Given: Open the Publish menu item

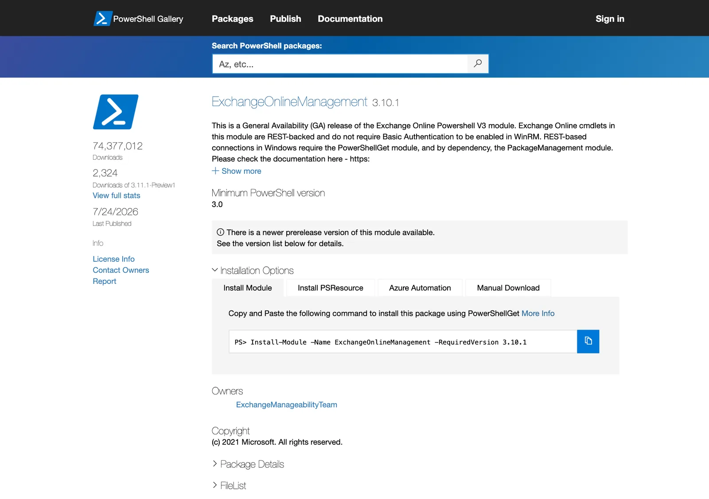Looking at the screenshot, I should click(285, 19).
